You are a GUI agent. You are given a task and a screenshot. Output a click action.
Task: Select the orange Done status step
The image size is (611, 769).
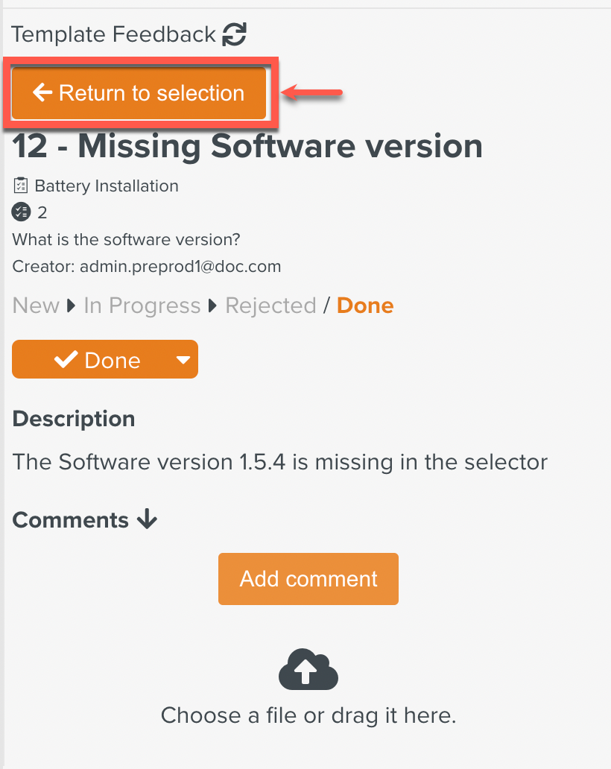pos(365,306)
